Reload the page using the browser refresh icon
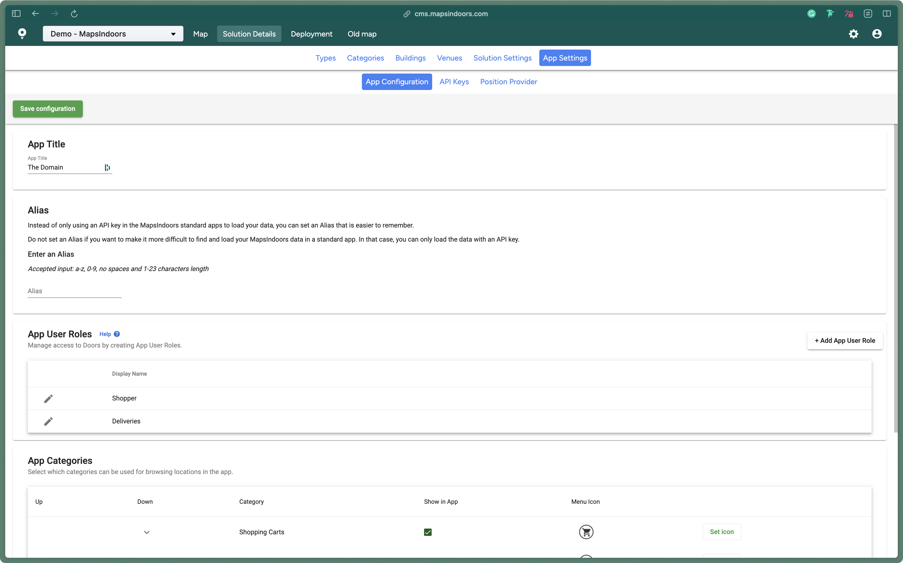 tap(74, 14)
